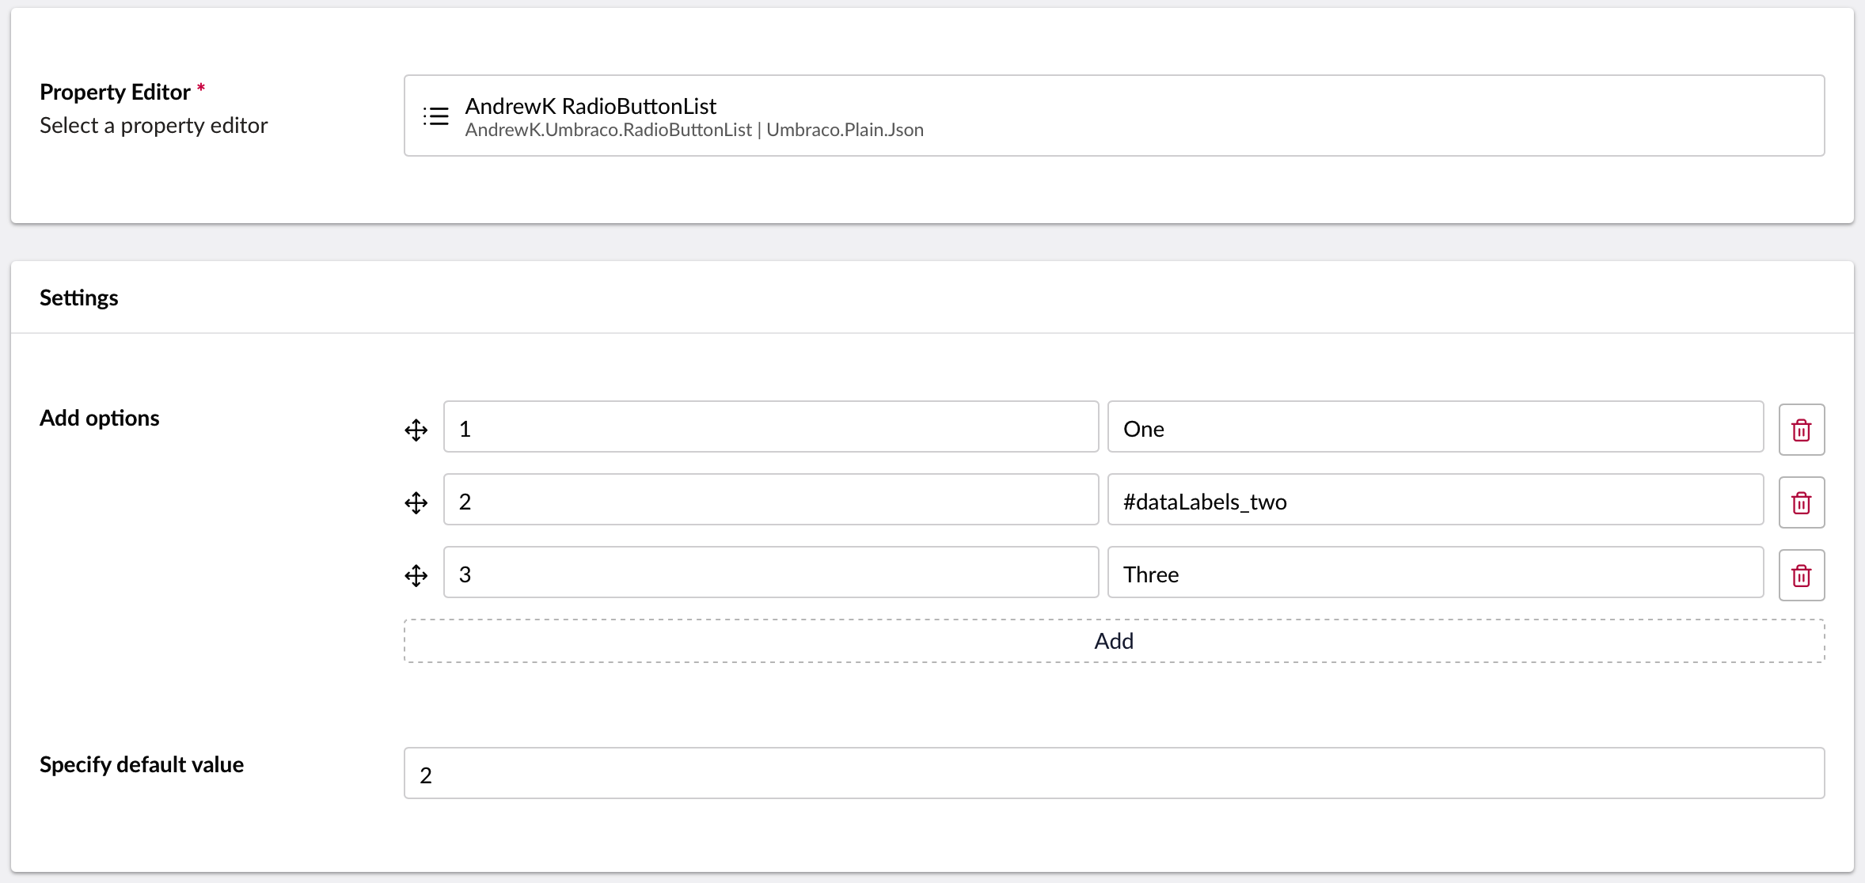Click the Add options label
Image resolution: width=1865 pixels, height=883 pixels.
100,418
